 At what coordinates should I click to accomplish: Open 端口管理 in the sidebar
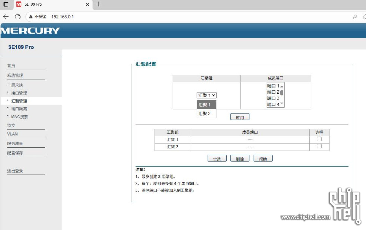[19, 93]
